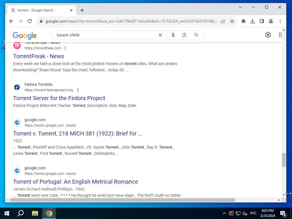This screenshot has height=219, width=292.
Task: Share this page icon in address bar
Action: [223, 21]
